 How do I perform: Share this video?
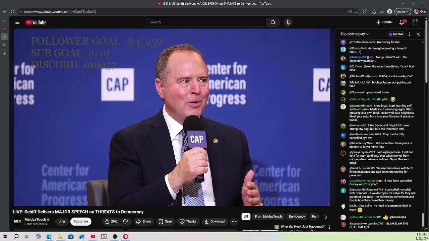(x=143, y=221)
